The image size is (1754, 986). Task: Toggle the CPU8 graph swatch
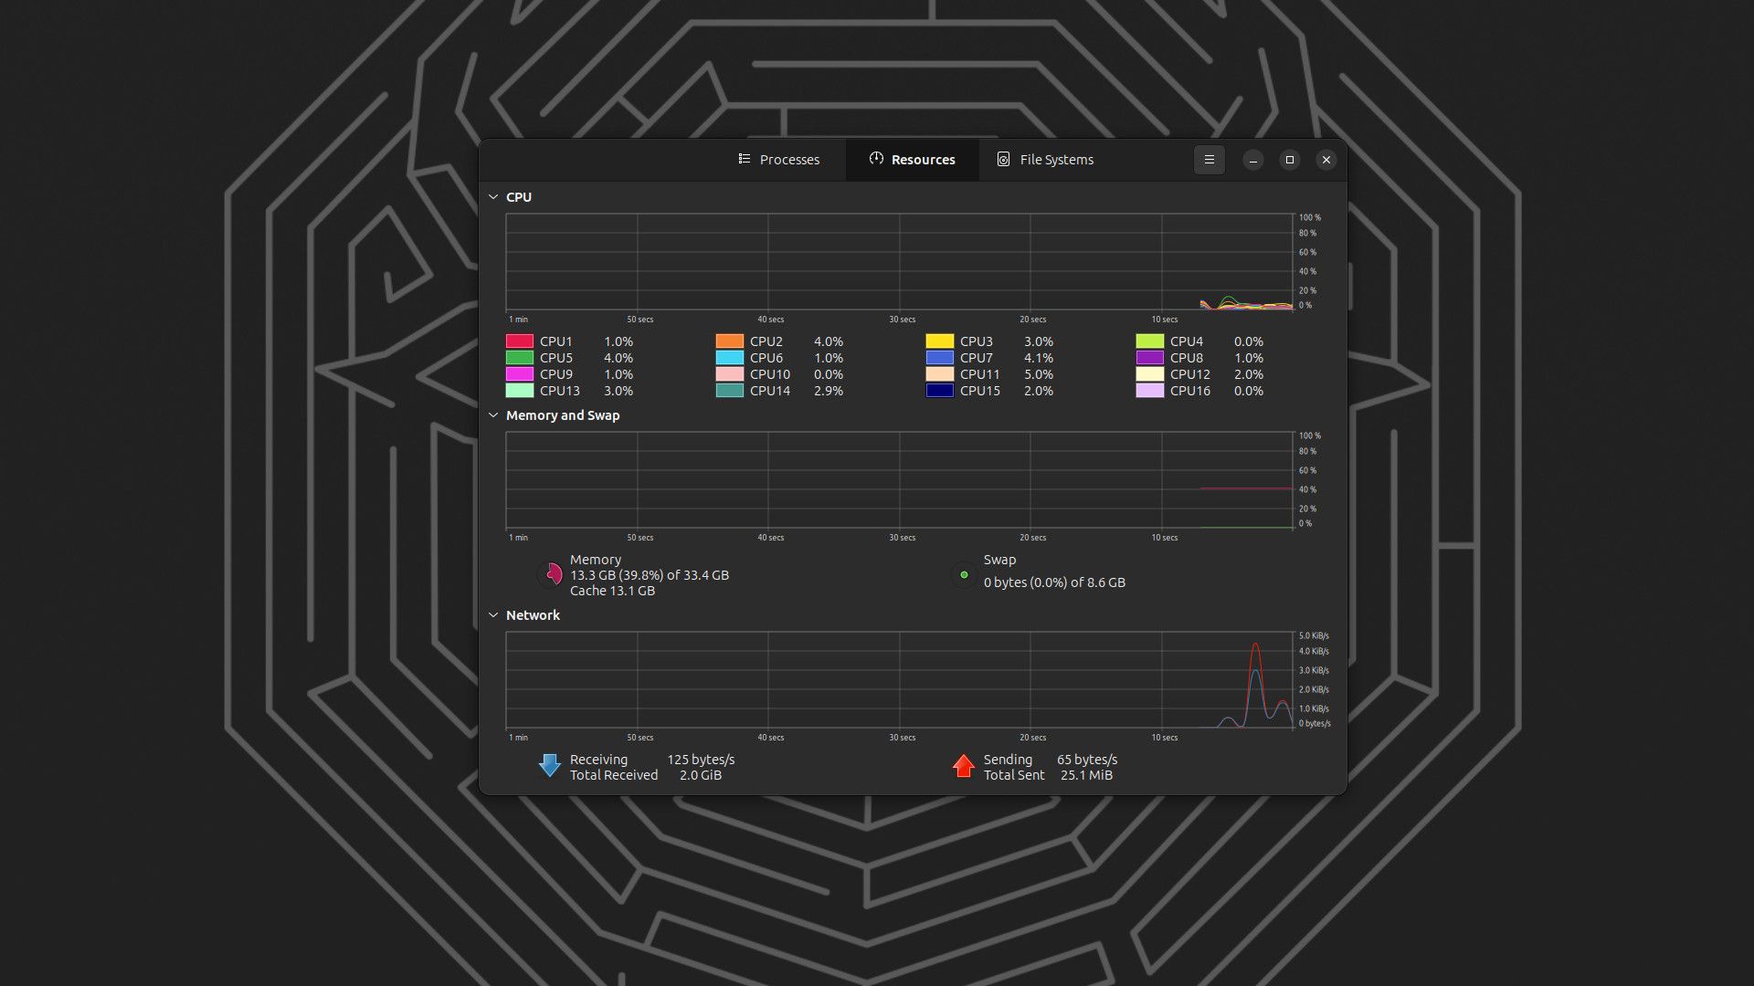(x=1148, y=357)
